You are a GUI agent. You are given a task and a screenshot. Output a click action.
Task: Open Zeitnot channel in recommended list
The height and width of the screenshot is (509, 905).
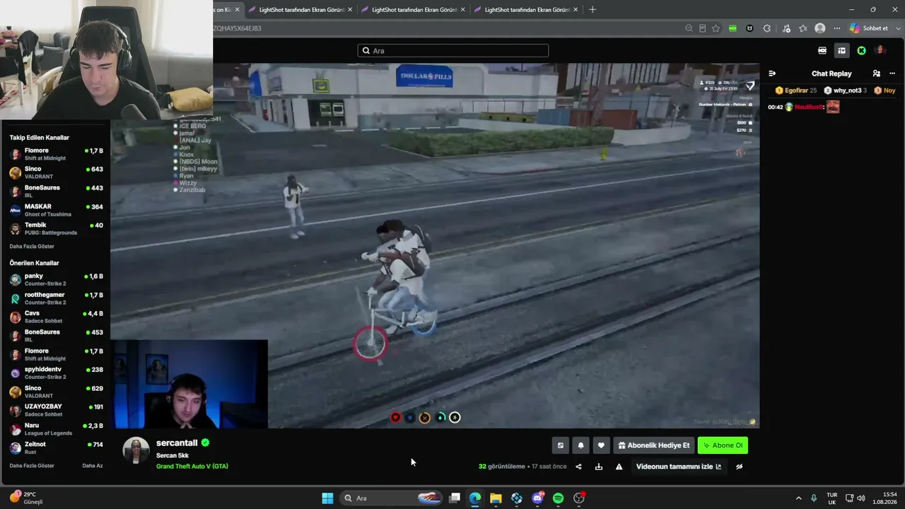pos(57,447)
